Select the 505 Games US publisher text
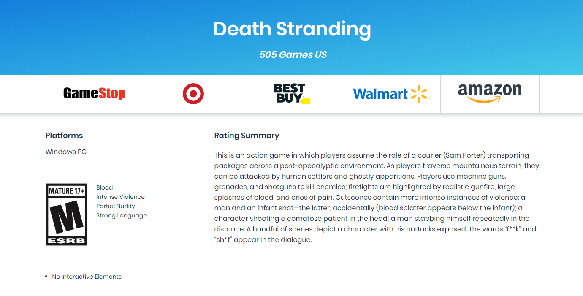This screenshot has width=583, height=296. click(x=293, y=54)
